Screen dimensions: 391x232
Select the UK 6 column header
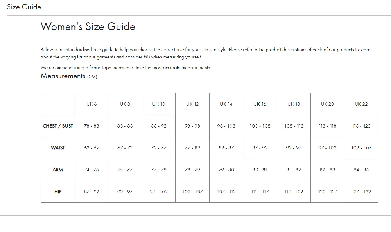pos(91,104)
